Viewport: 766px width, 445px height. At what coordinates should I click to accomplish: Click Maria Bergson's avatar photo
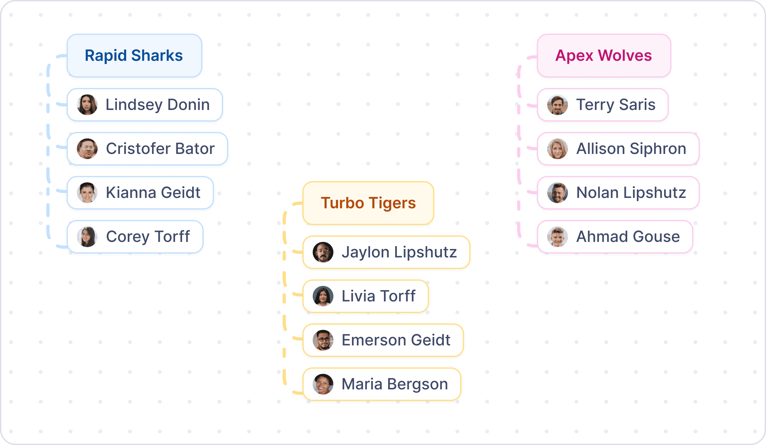pyautogui.click(x=323, y=384)
